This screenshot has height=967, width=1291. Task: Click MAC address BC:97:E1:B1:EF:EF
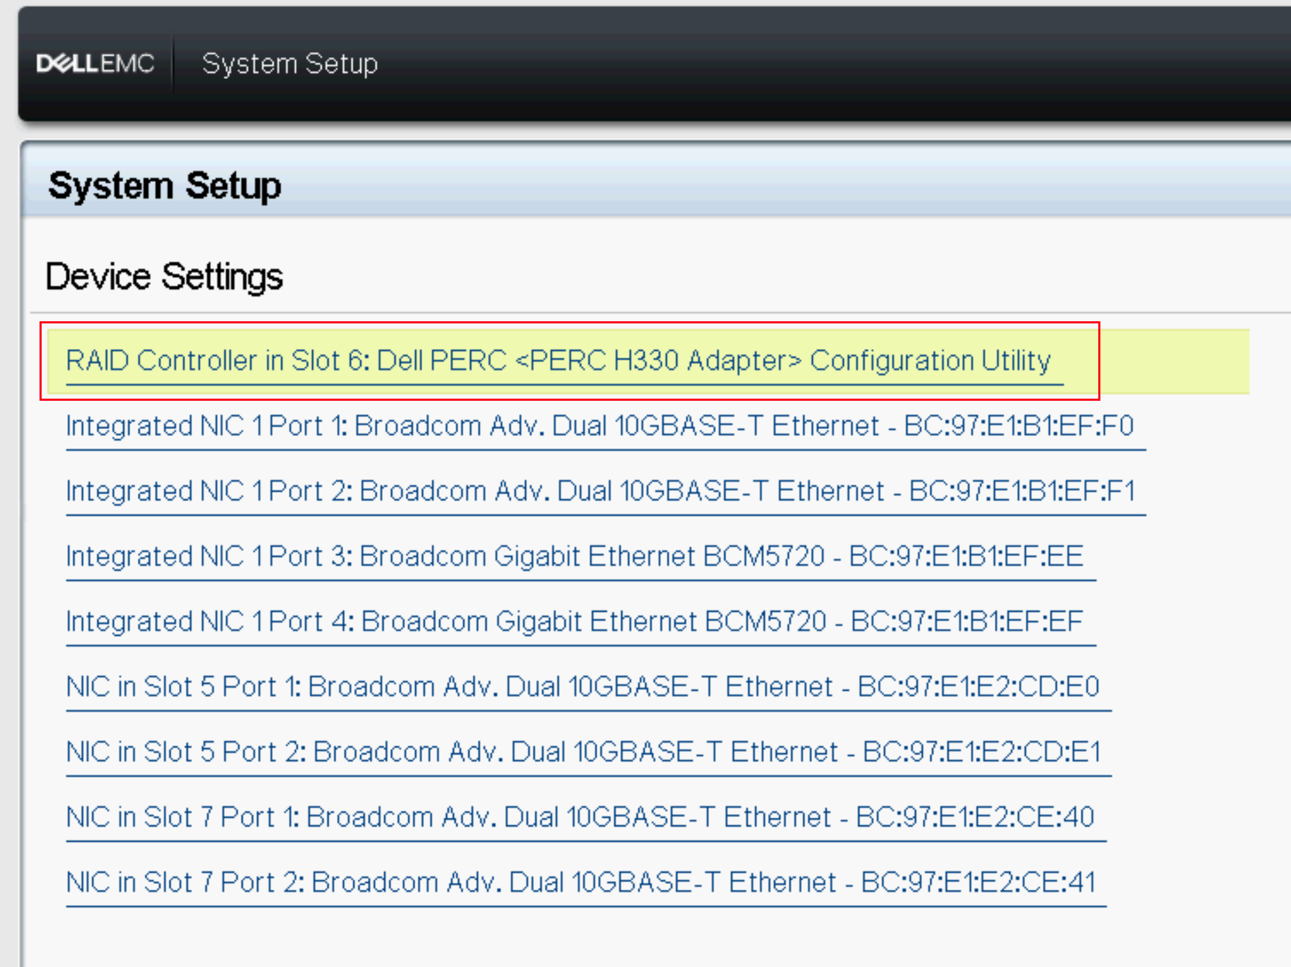coord(966,622)
